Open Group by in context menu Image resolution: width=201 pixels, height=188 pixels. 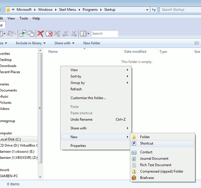pos(96,83)
